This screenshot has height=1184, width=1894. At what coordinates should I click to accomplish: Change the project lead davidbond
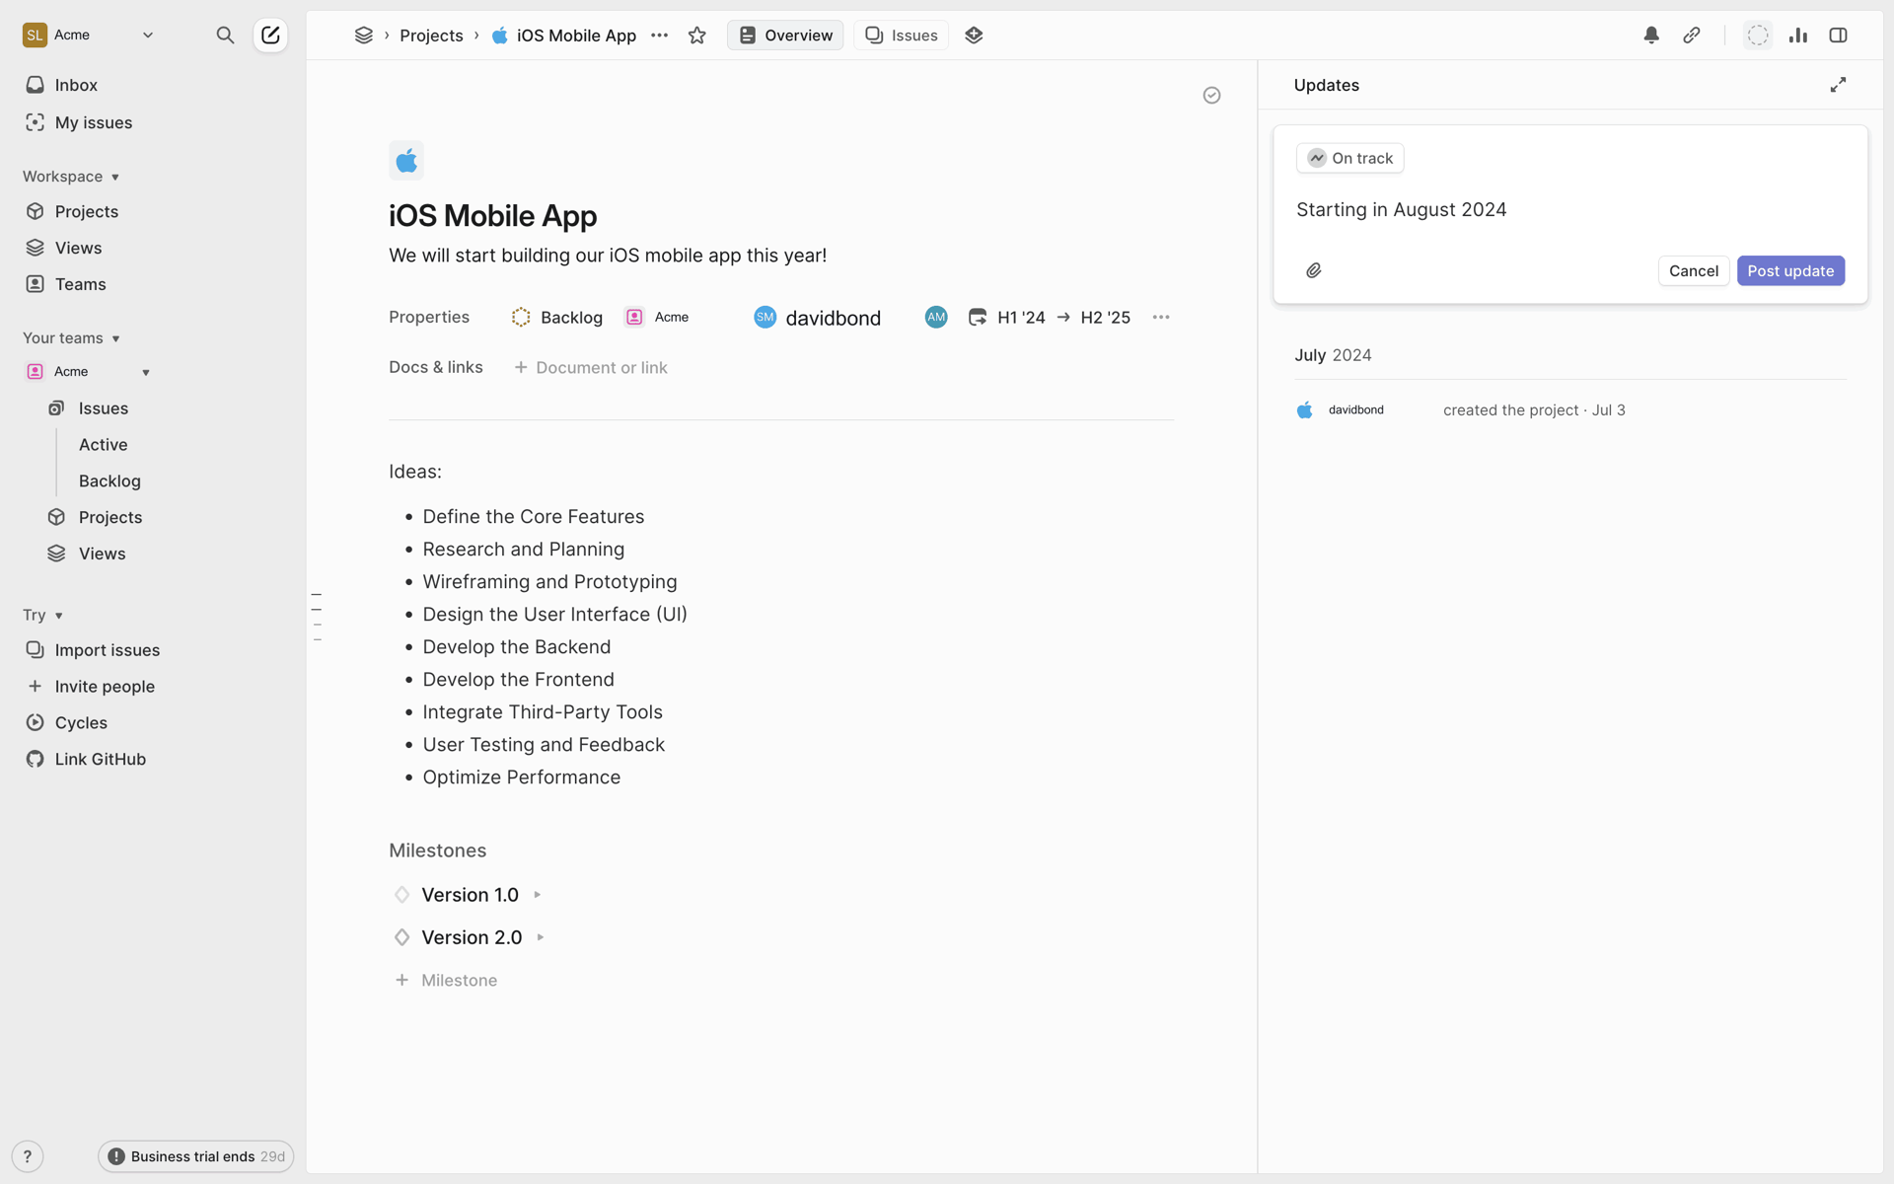818,318
